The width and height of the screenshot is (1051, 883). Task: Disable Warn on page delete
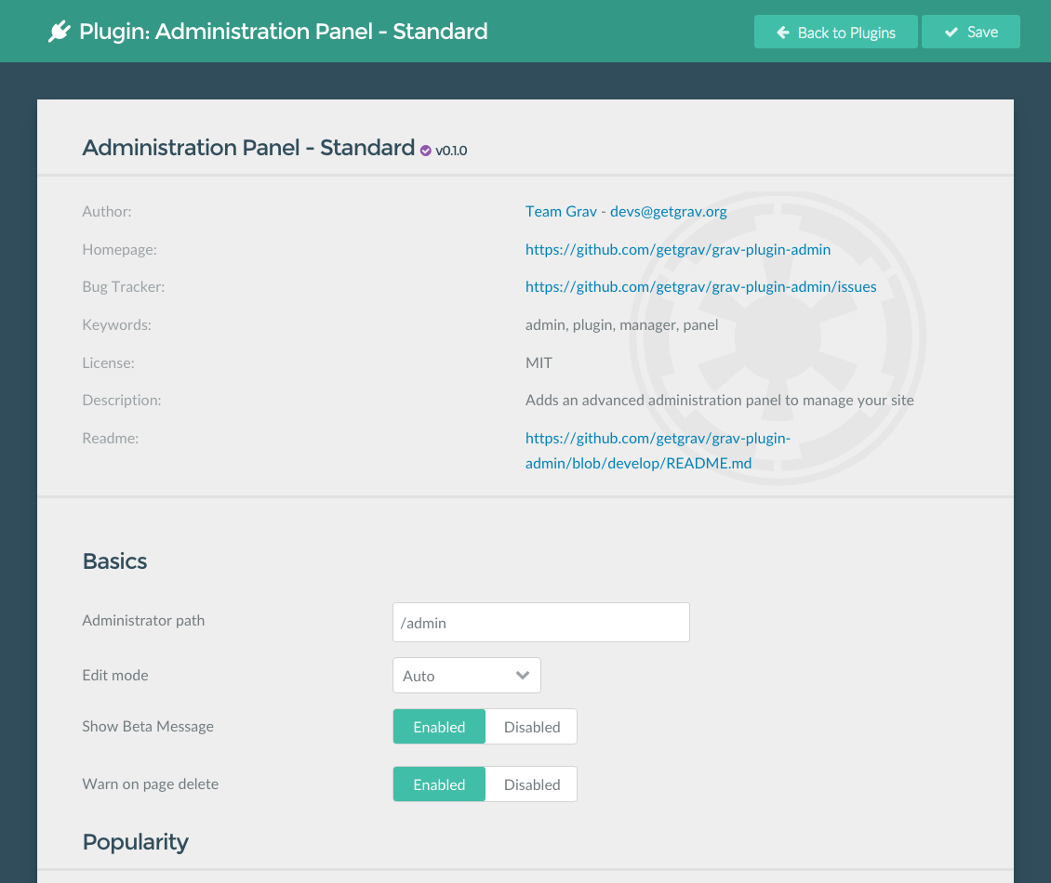531,784
